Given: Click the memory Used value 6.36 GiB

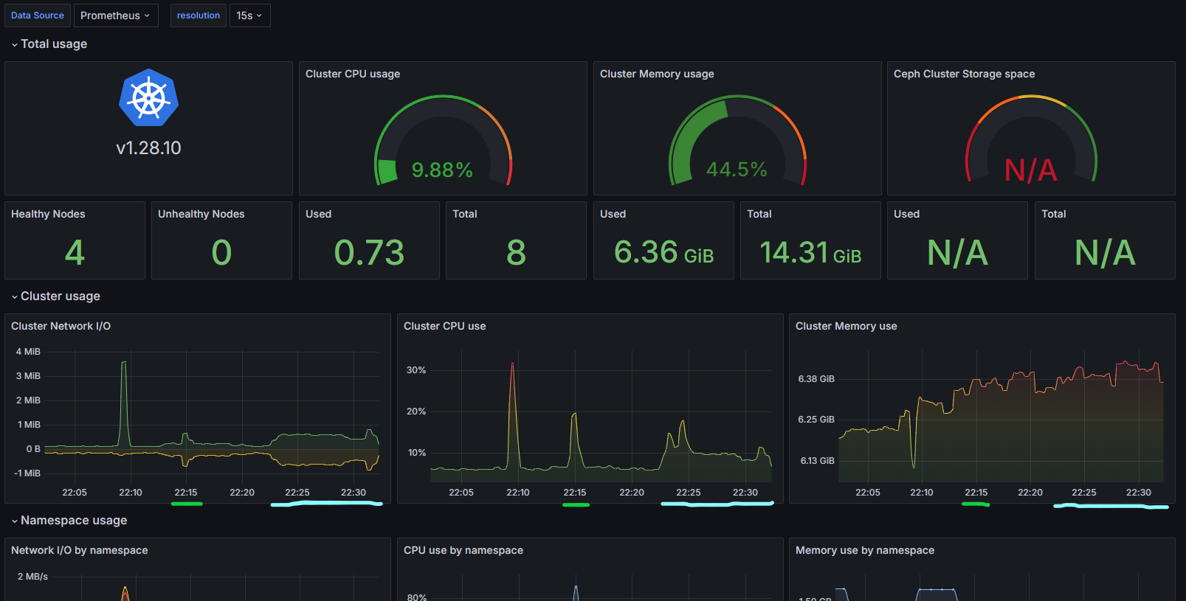Looking at the screenshot, I should pyautogui.click(x=663, y=253).
